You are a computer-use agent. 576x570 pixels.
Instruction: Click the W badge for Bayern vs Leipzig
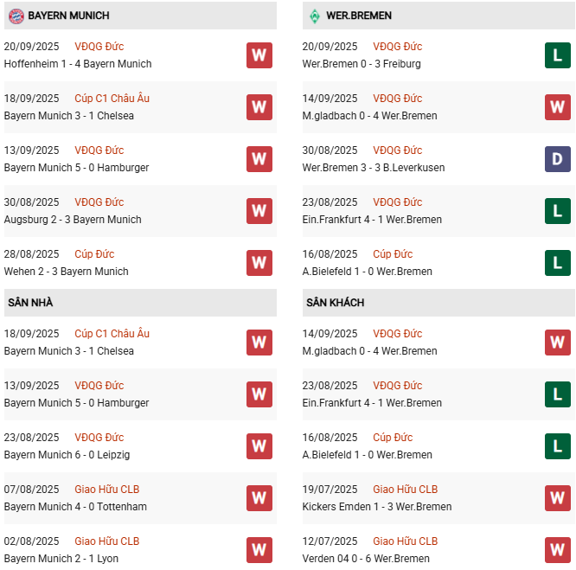[x=259, y=446]
